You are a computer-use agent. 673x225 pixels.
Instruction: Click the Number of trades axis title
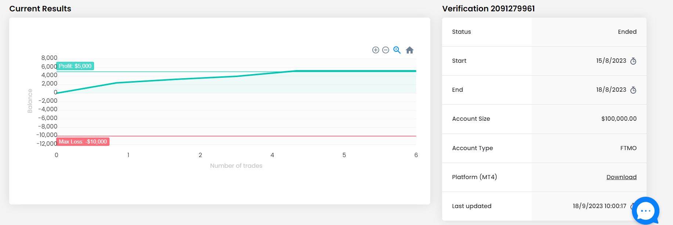click(x=236, y=166)
